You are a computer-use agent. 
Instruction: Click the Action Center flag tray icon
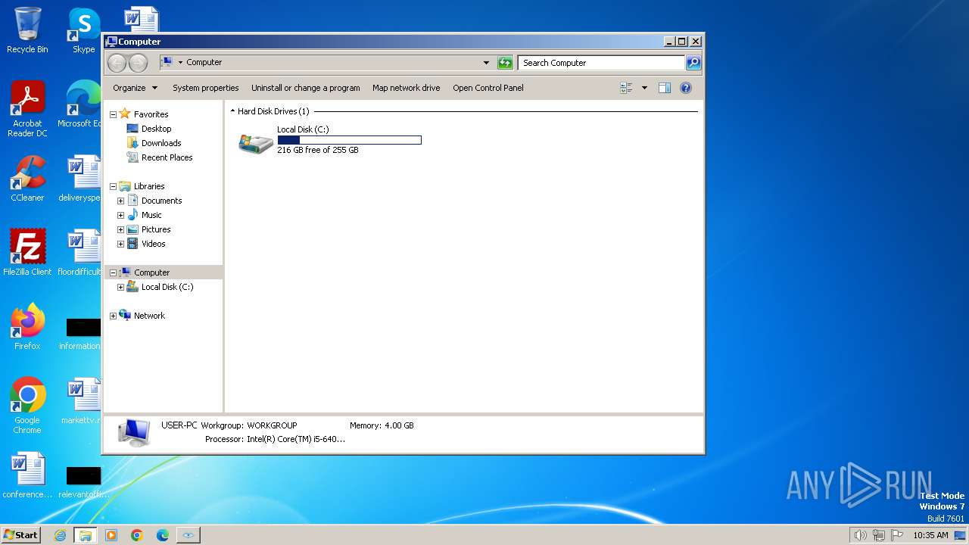point(897,535)
